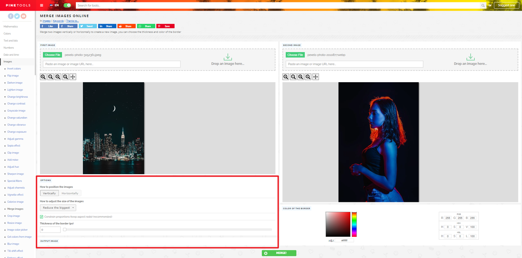Open the Colors category

(x=7, y=33)
